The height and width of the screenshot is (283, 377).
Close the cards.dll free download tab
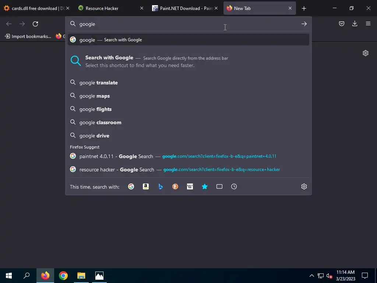pyautogui.click(x=68, y=8)
